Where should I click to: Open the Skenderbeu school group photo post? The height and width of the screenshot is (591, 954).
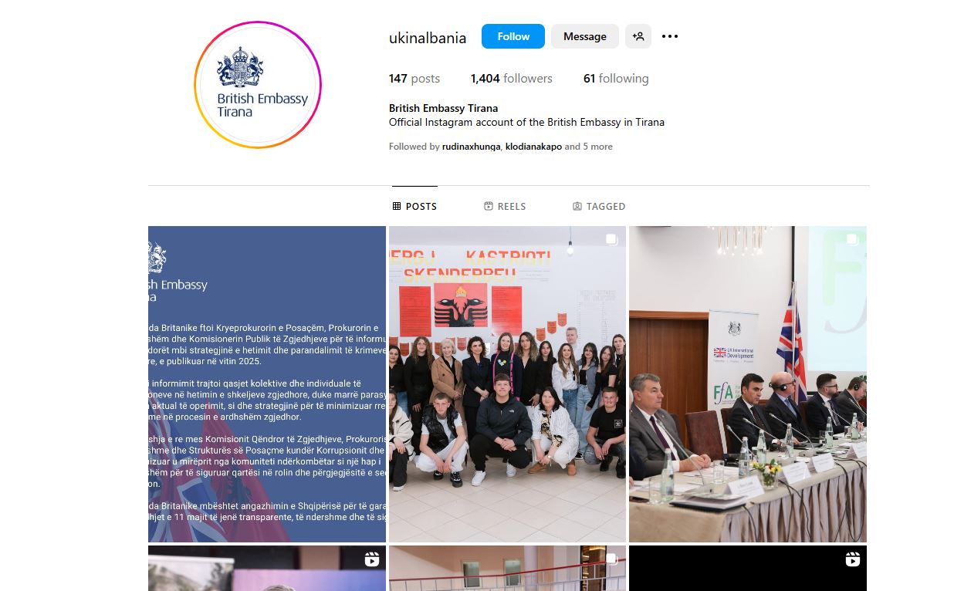507,384
